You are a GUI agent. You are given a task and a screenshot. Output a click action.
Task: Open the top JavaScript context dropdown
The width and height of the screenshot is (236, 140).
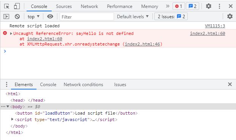33,17
